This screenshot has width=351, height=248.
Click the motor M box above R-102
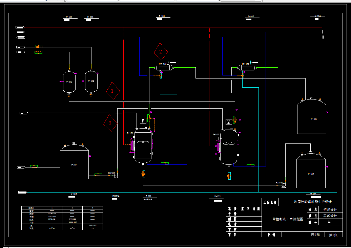[229, 122]
